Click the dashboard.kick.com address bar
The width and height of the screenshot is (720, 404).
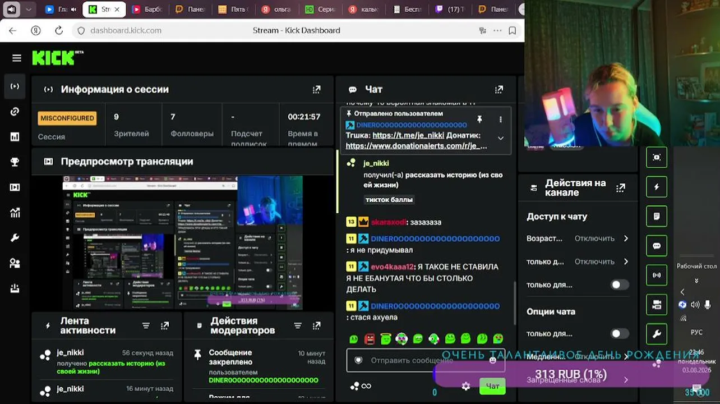point(126,30)
